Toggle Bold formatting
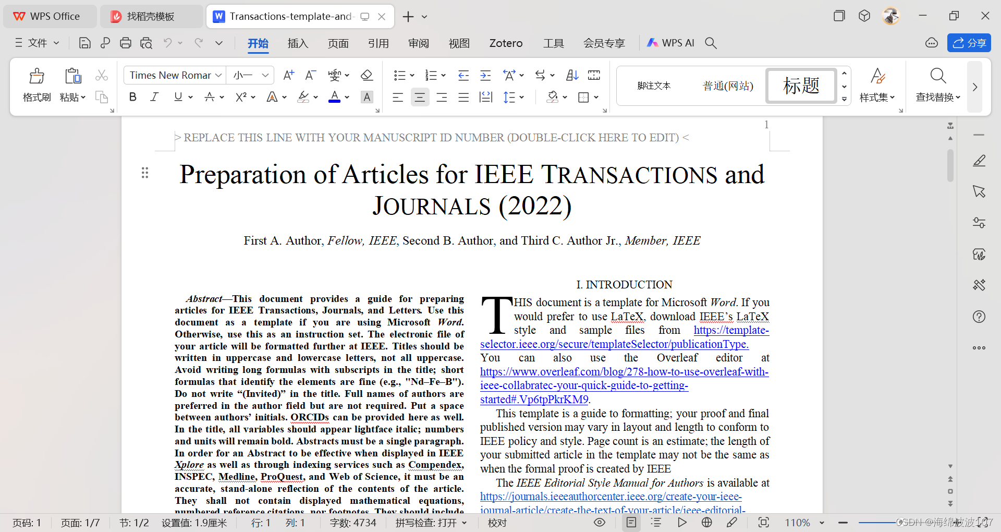This screenshot has width=1001, height=532. [133, 97]
